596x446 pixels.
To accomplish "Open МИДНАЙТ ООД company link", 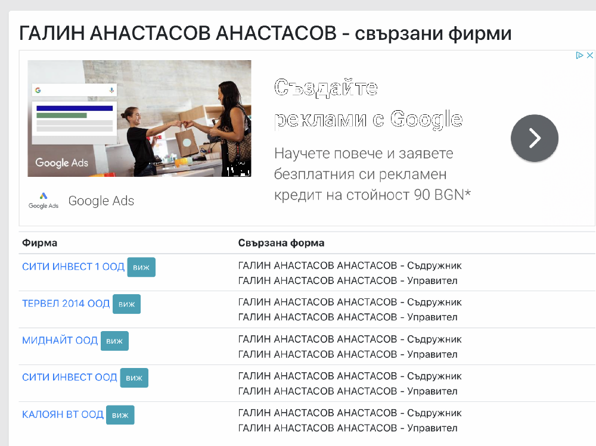I will click(x=60, y=341).
